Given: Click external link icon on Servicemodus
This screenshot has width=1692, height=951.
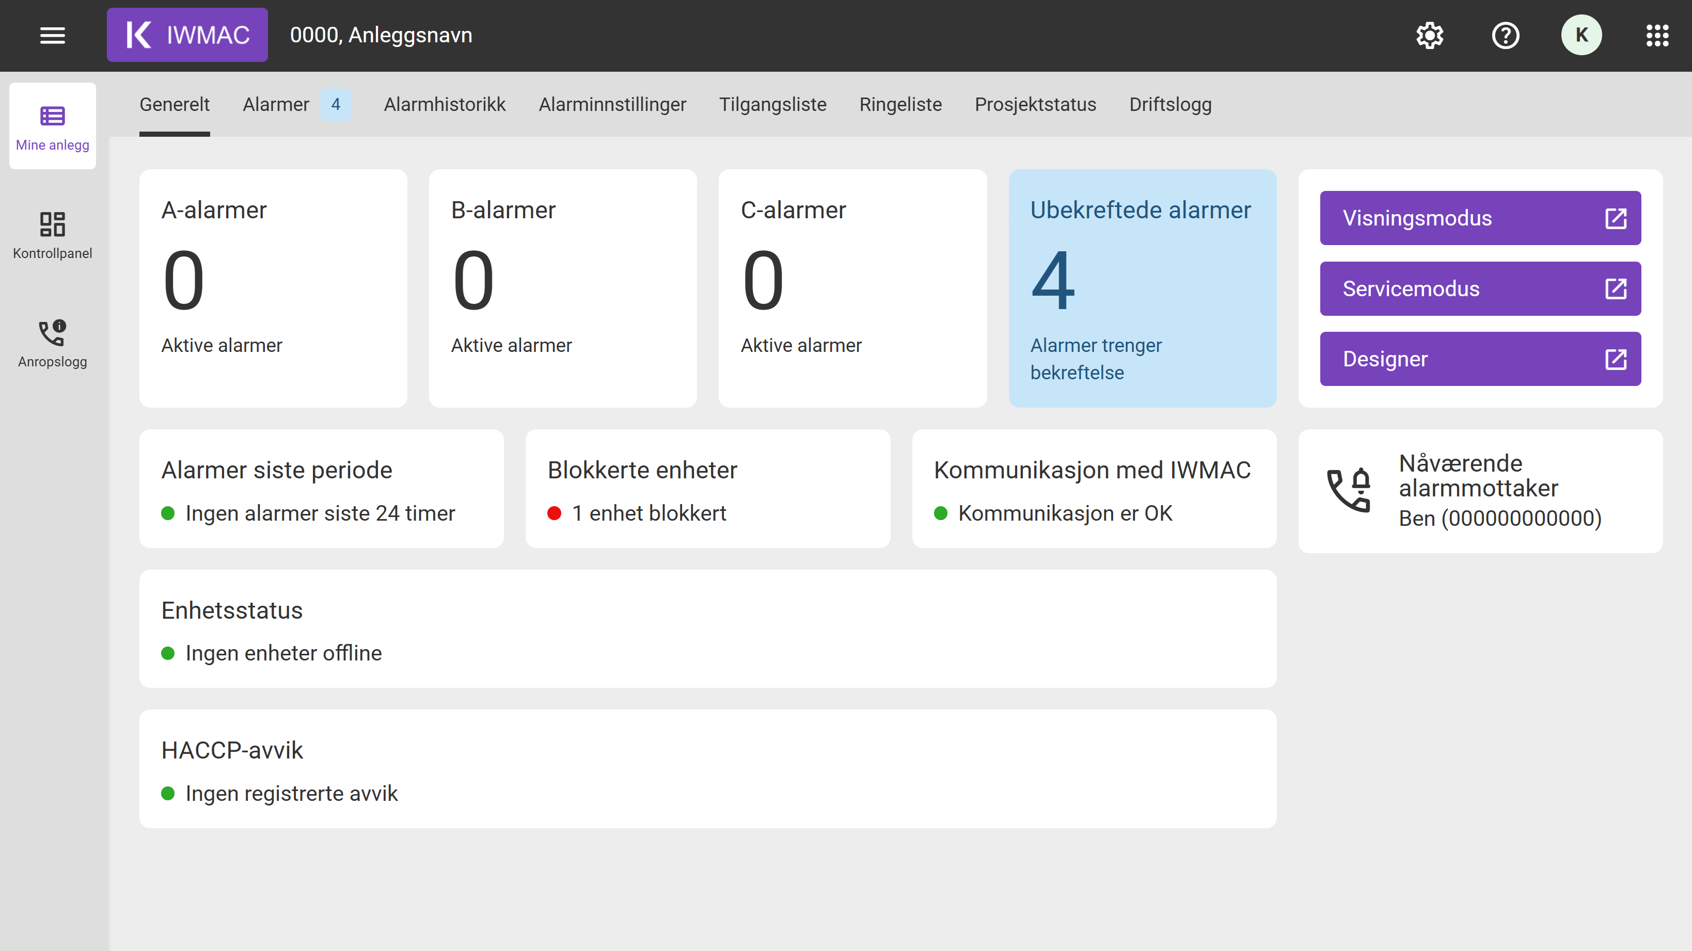Looking at the screenshot, I should [1616, 289].
